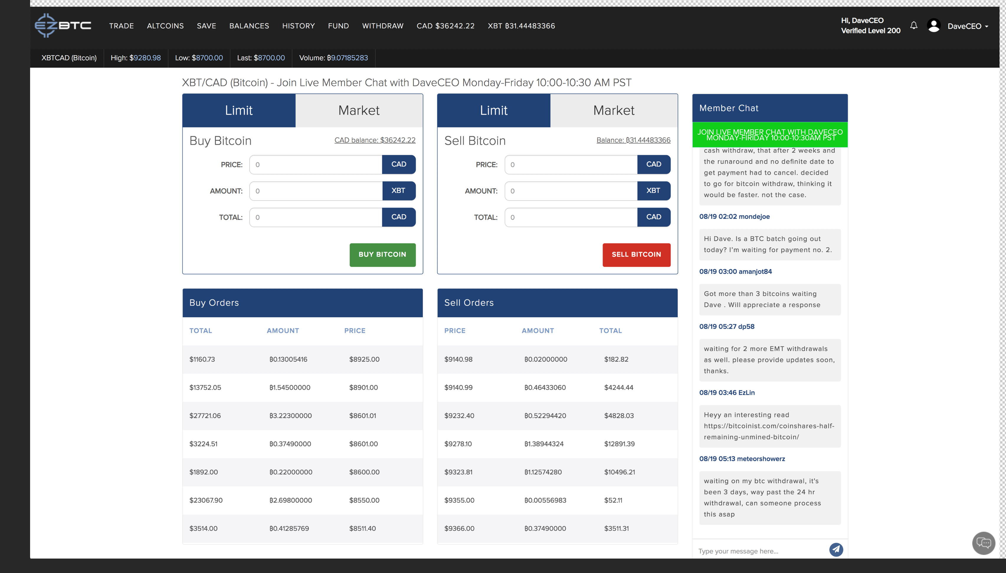Click the CAD balance: $36242.22 link
The image size is (1006, 573).
375,140
